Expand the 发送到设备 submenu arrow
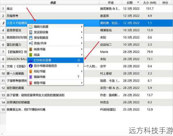Screen dimensions: 173x136 (82, 32)
